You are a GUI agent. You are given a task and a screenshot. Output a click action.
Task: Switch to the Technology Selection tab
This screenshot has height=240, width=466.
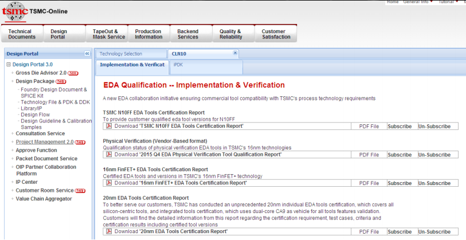131,54
